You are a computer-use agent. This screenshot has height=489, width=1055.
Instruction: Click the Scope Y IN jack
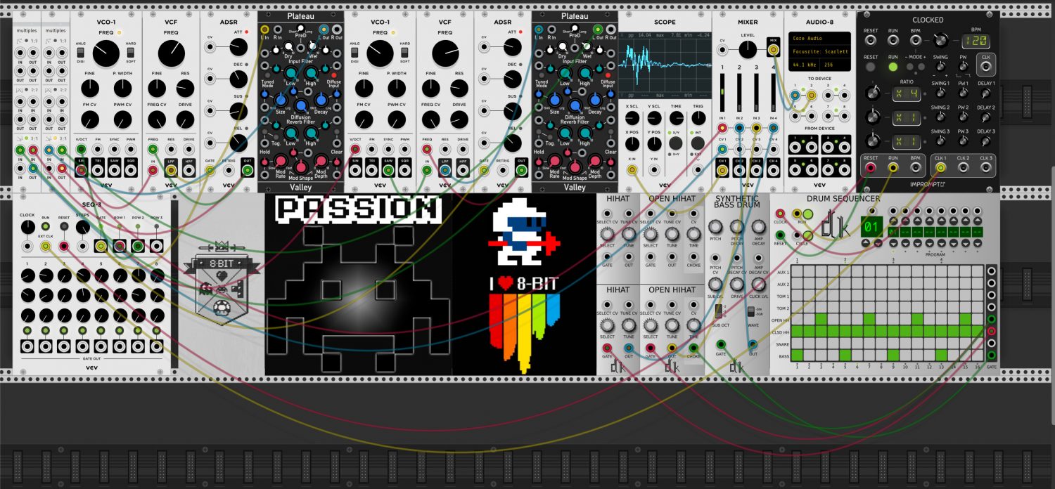pos(655,169)
